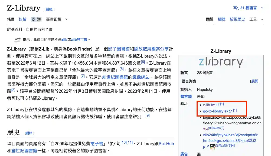
Task: Click the 歷史 section heading
Action: (13, 132)
